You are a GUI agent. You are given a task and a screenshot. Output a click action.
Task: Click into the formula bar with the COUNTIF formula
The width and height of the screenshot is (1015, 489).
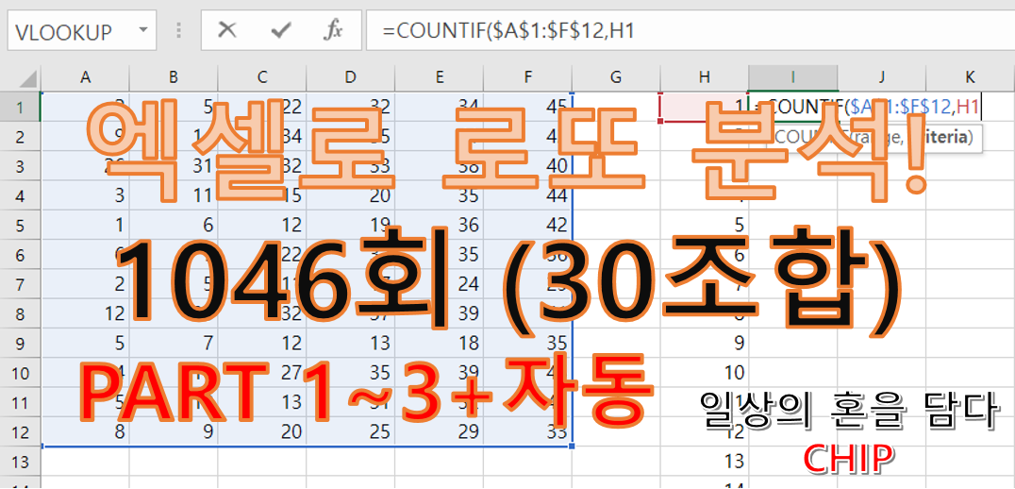(x=691, y=30)
